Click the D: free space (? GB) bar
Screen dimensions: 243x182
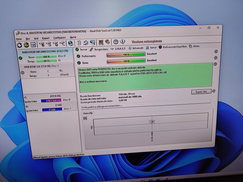tap(52, 109)
